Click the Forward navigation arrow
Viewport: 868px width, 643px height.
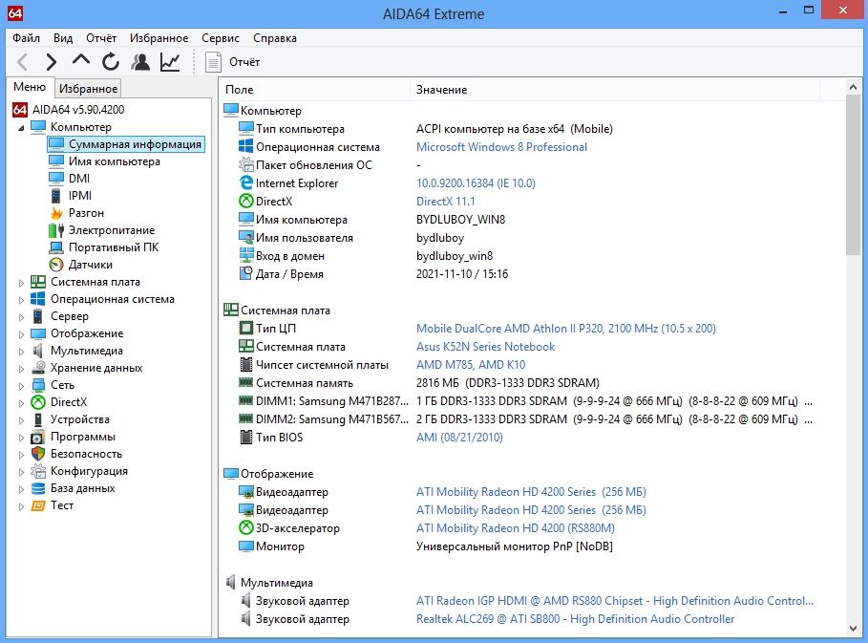coord(52,62)
